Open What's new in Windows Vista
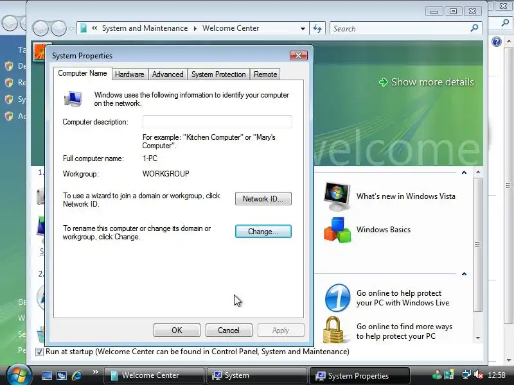This screenshot has height=385, width=514. (406, 196)
